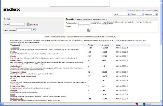Open the Tőzsde forum

click(x=13, y=80)
